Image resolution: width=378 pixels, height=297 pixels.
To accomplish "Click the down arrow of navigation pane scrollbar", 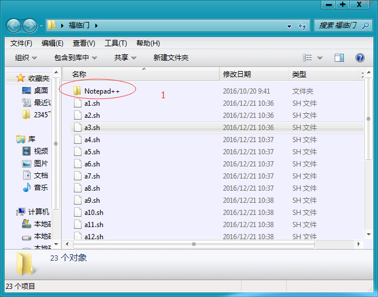I will pos(56,244).
